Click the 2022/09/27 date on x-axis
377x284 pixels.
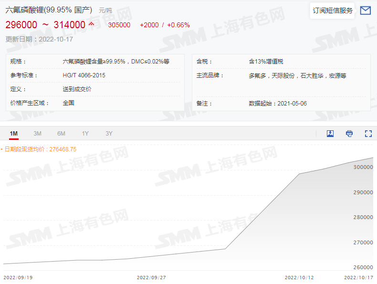point(151,277)
